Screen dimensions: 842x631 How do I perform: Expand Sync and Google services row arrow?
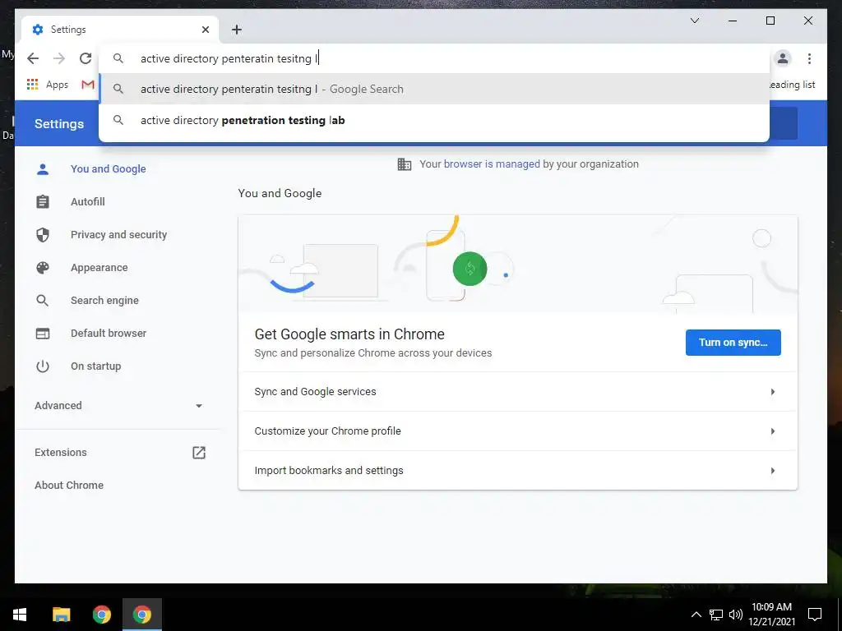pos(773,392)
